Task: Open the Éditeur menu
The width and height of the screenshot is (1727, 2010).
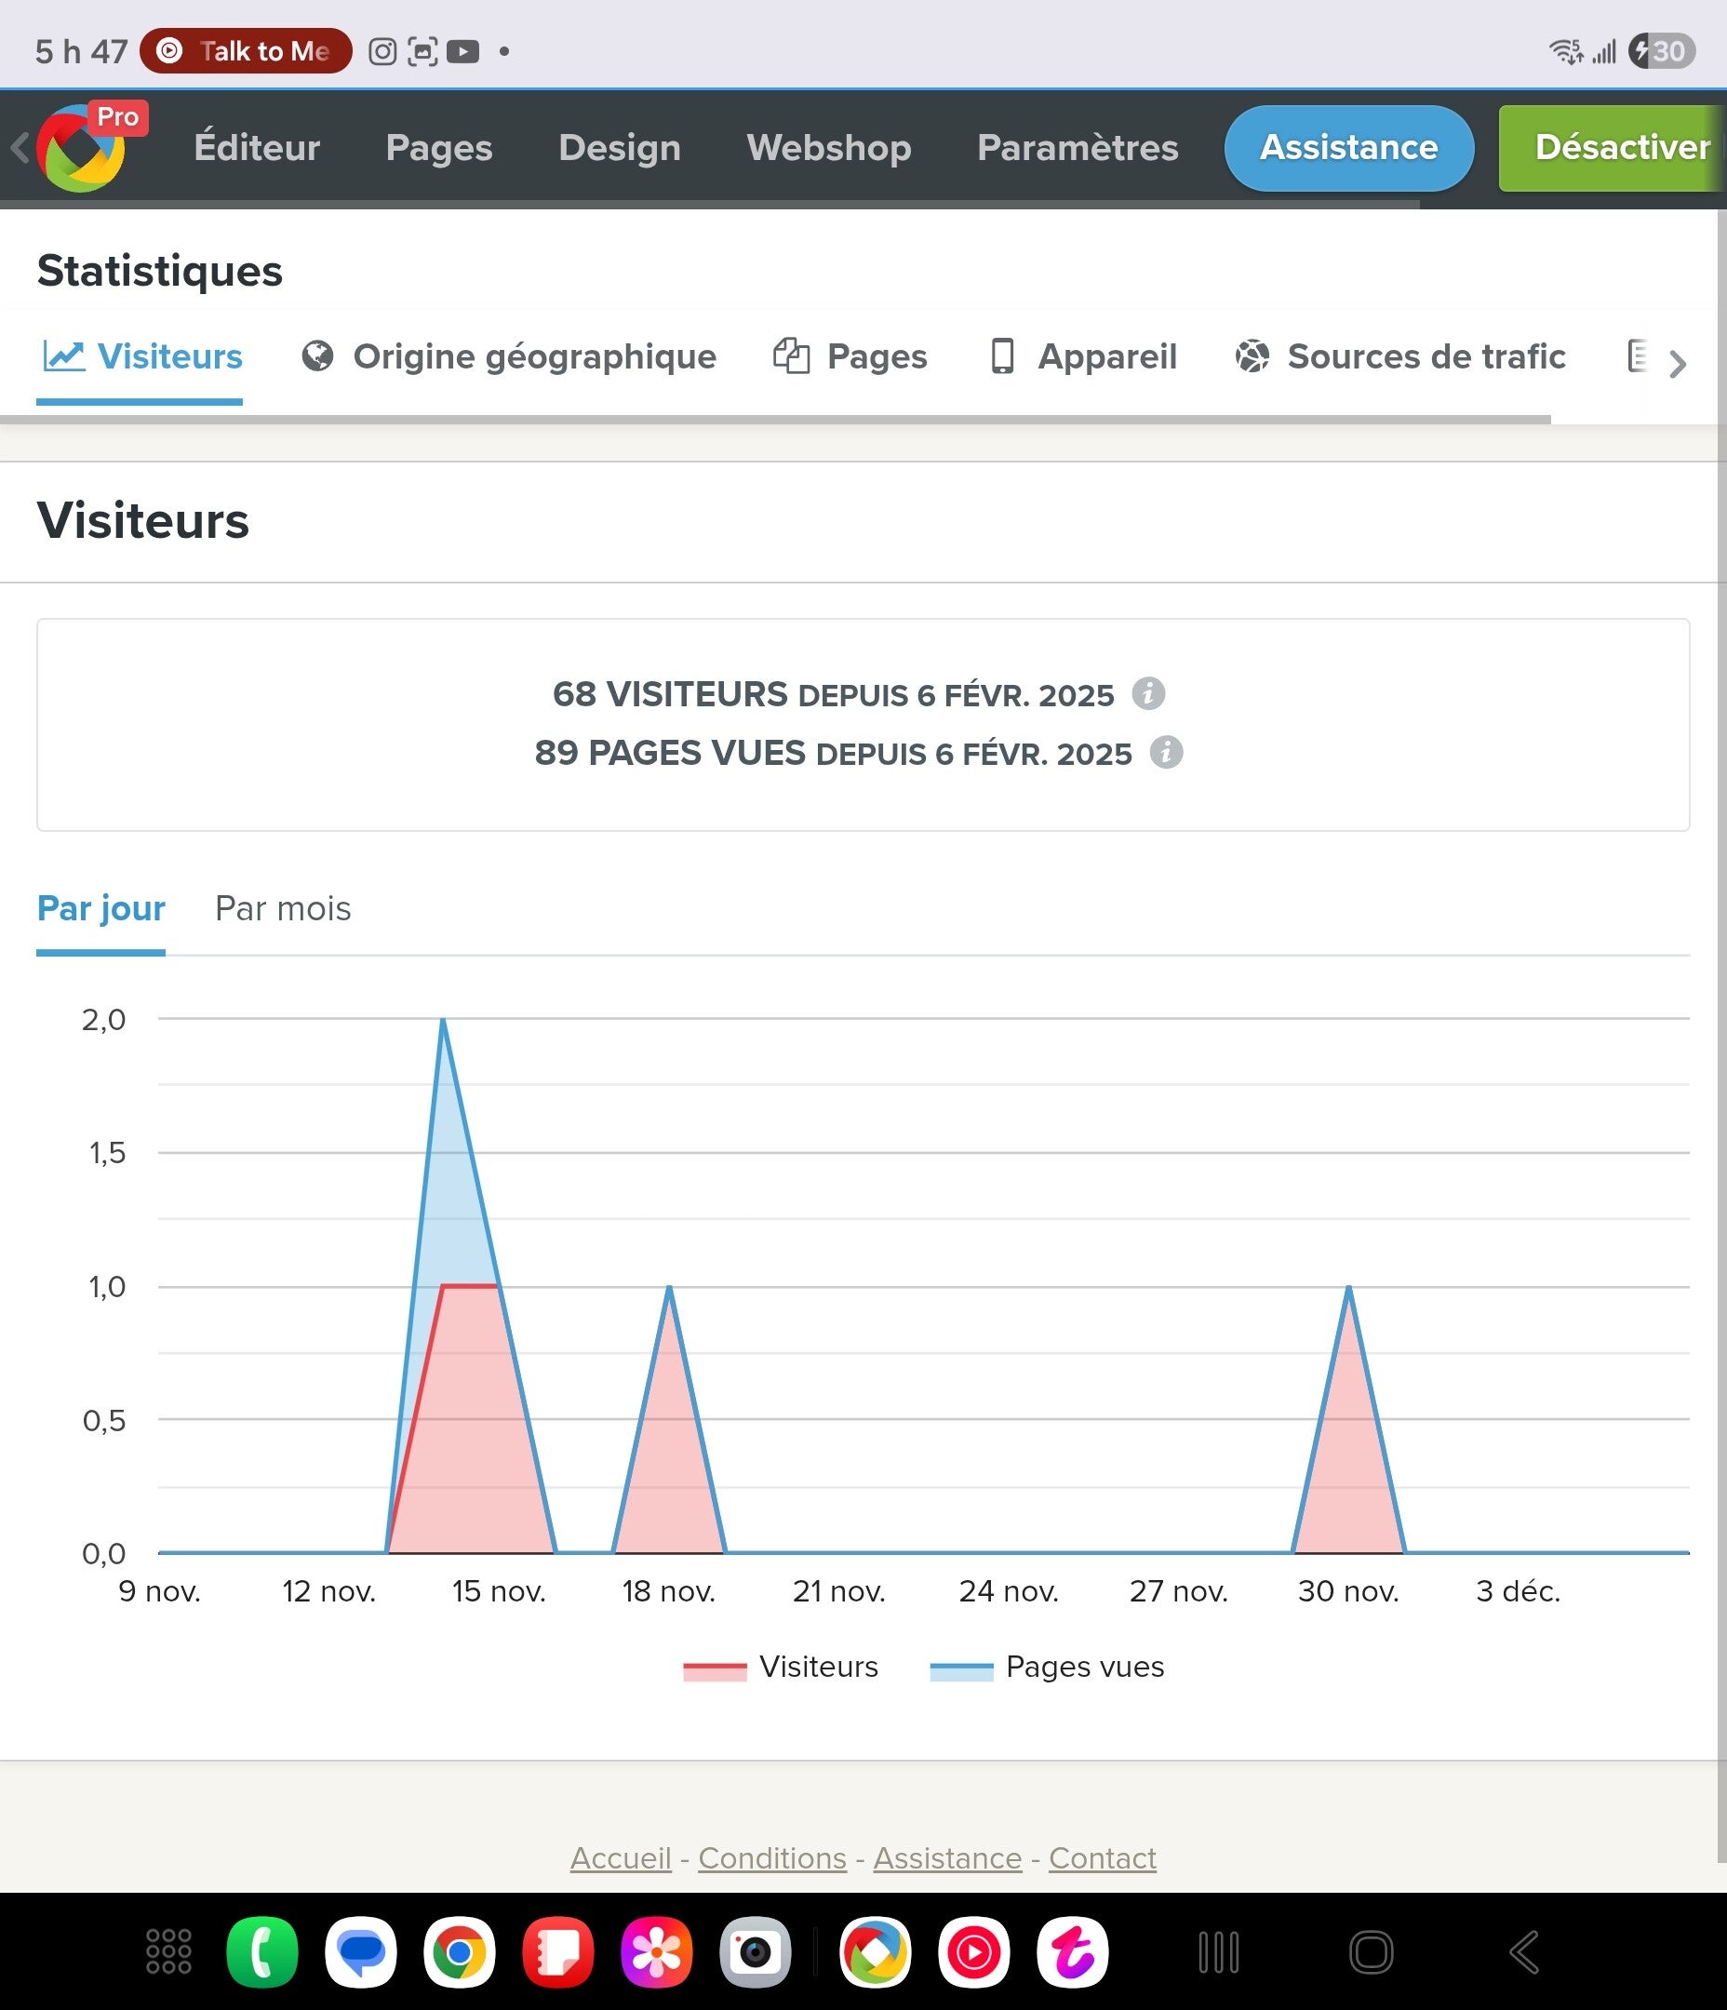Action: point(257,147)
